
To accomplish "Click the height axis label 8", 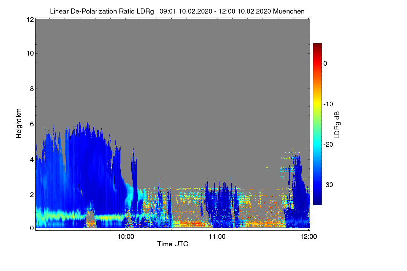I will tap(31, 89).
